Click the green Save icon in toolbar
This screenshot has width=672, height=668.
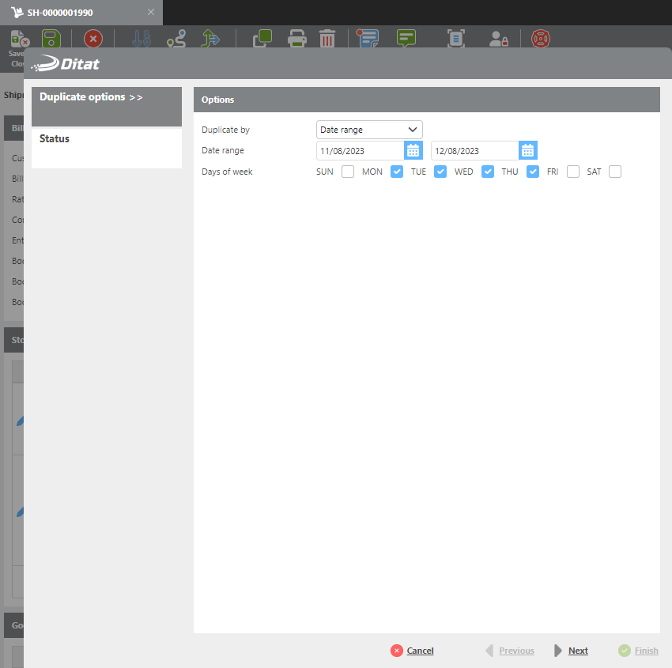pyautogui.click(x=51, y=39)
